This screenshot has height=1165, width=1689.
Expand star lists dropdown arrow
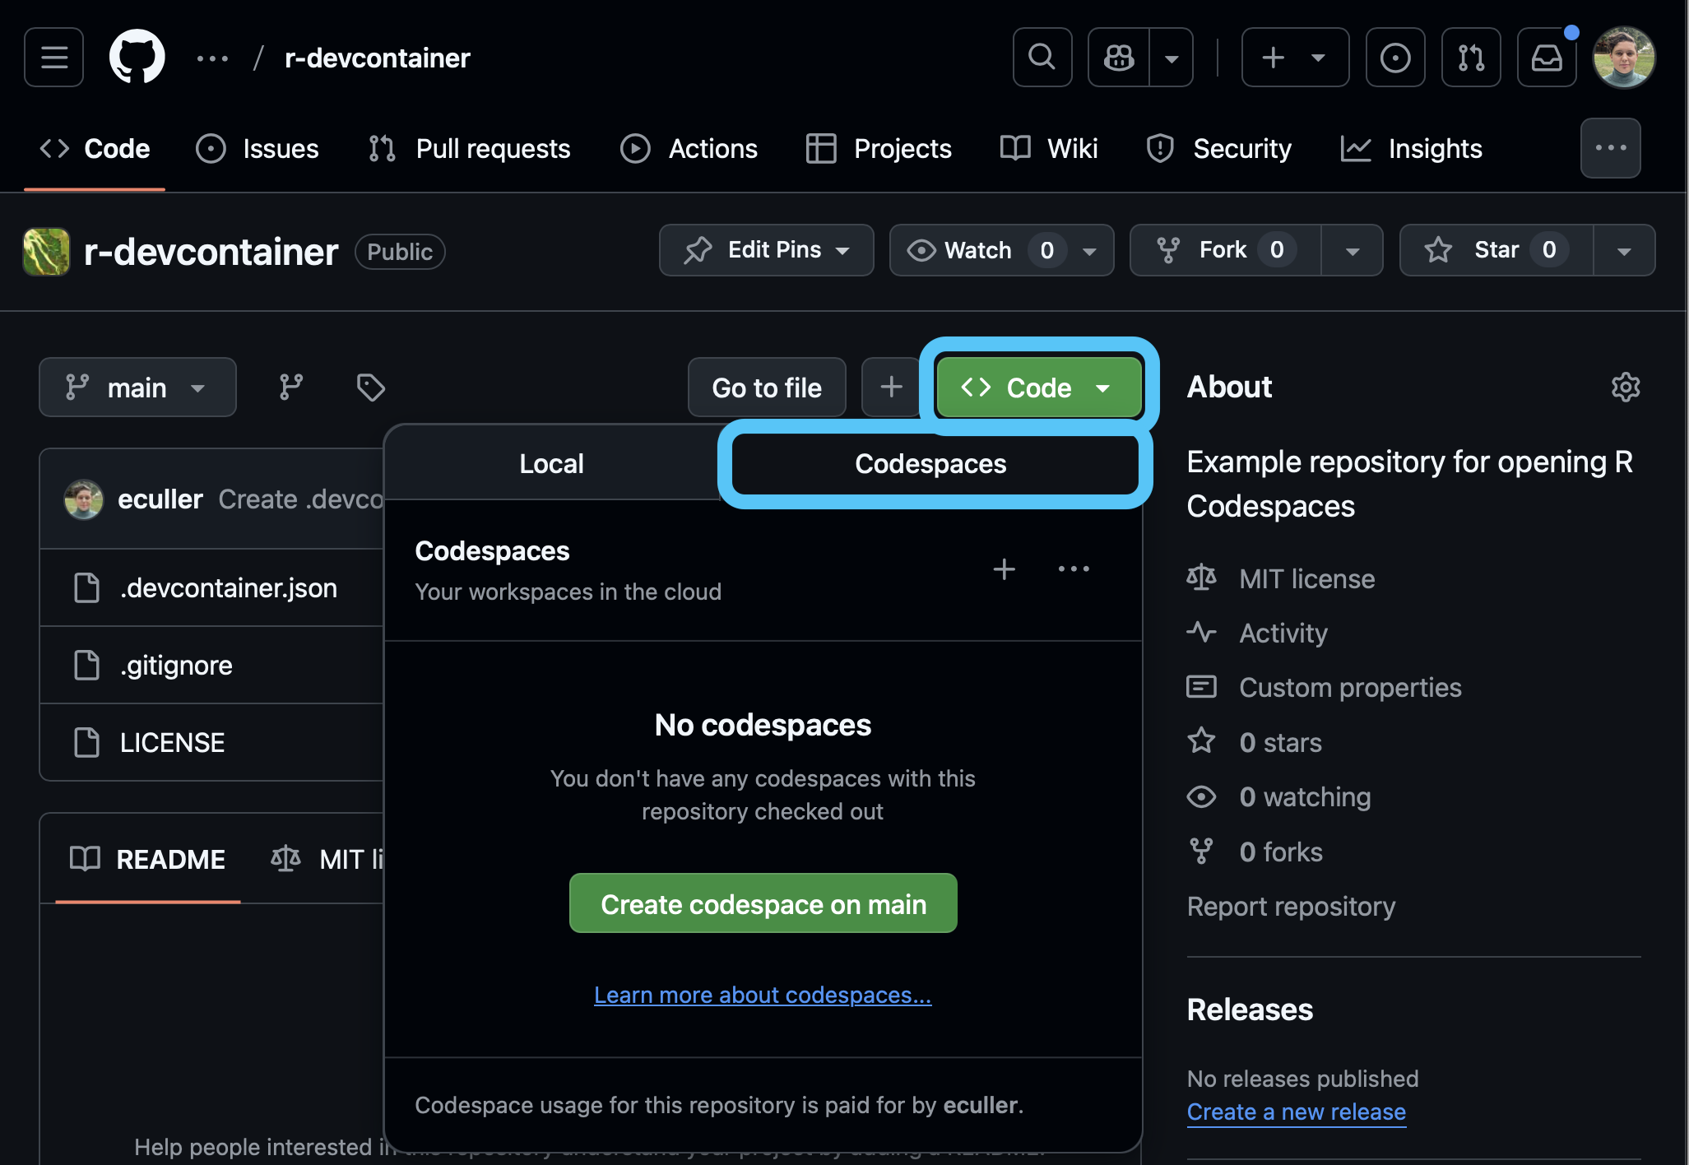[1624, 250]
